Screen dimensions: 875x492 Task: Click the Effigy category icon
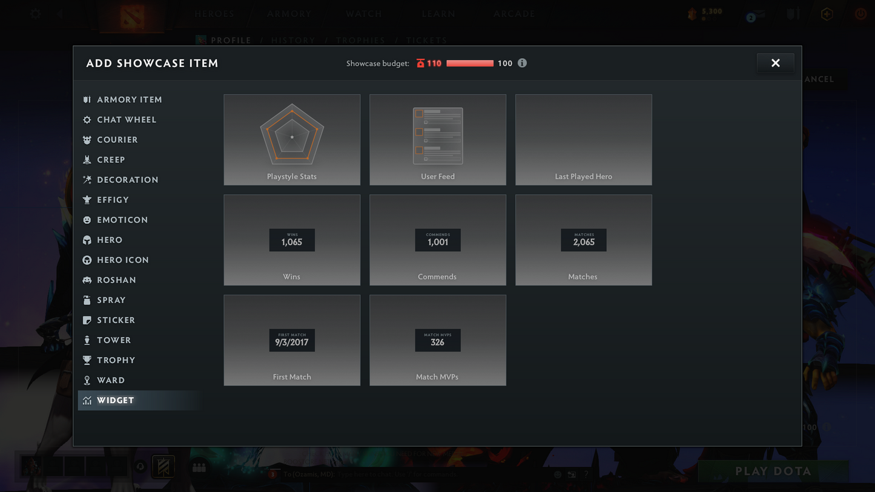pyautogui.click(x=87, y=200)
